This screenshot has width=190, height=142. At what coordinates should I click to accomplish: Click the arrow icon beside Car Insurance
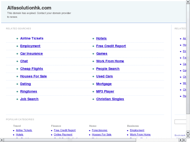(x=17, y=54)
